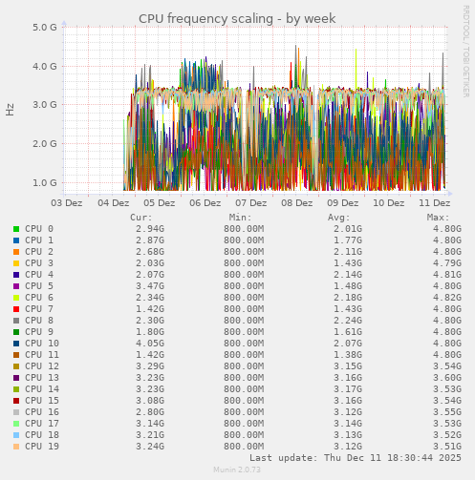The image size is (475, 480).
Task: Click the 'CPU 19' legend label
Action: click(x=42, y=447)
